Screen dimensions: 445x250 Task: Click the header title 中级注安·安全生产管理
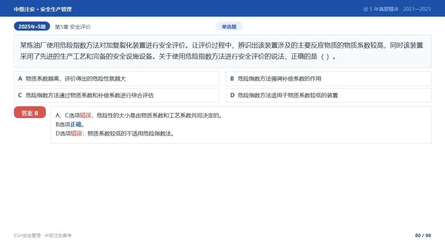42,9
